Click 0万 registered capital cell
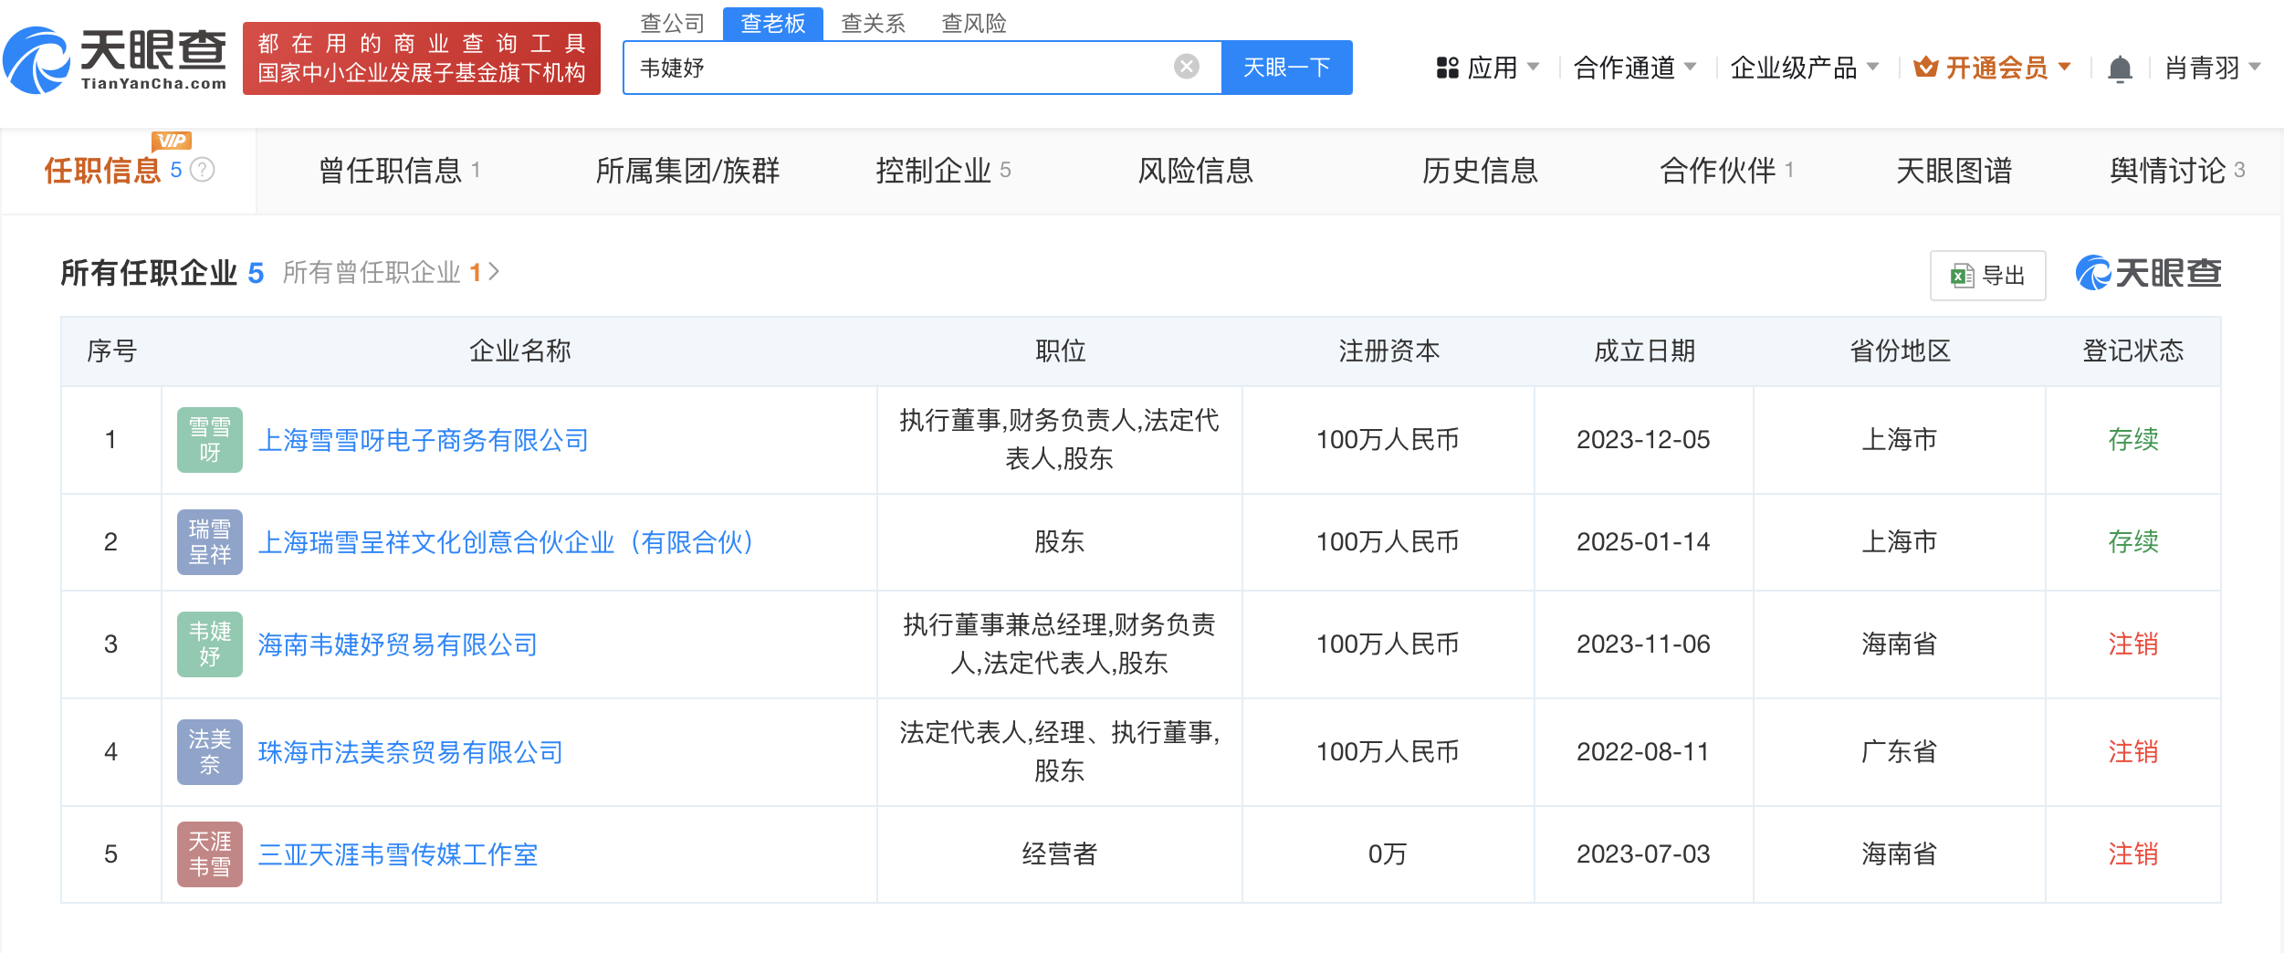Screen dimensions: 2284x953 point(1388,854)
